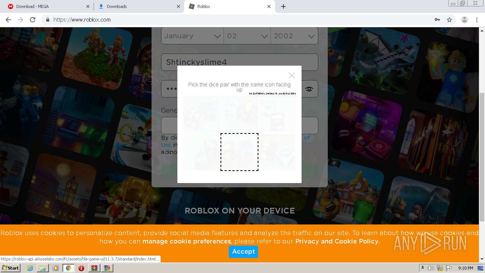Viewport: 485px width, 273px height.
Task: Launch Internet Explorer from taskbar
Action: (30, 268)
